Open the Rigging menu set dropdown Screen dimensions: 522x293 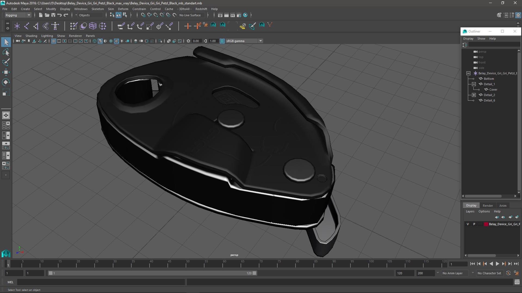click(x=18, y=15)
